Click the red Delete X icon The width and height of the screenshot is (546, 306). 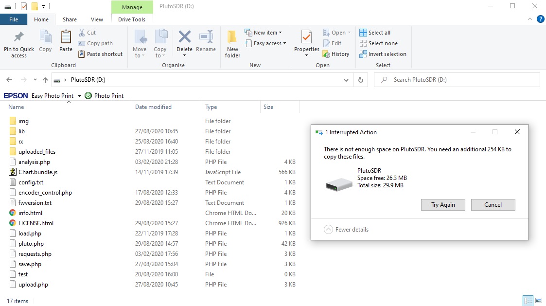(x=185, y=36)
